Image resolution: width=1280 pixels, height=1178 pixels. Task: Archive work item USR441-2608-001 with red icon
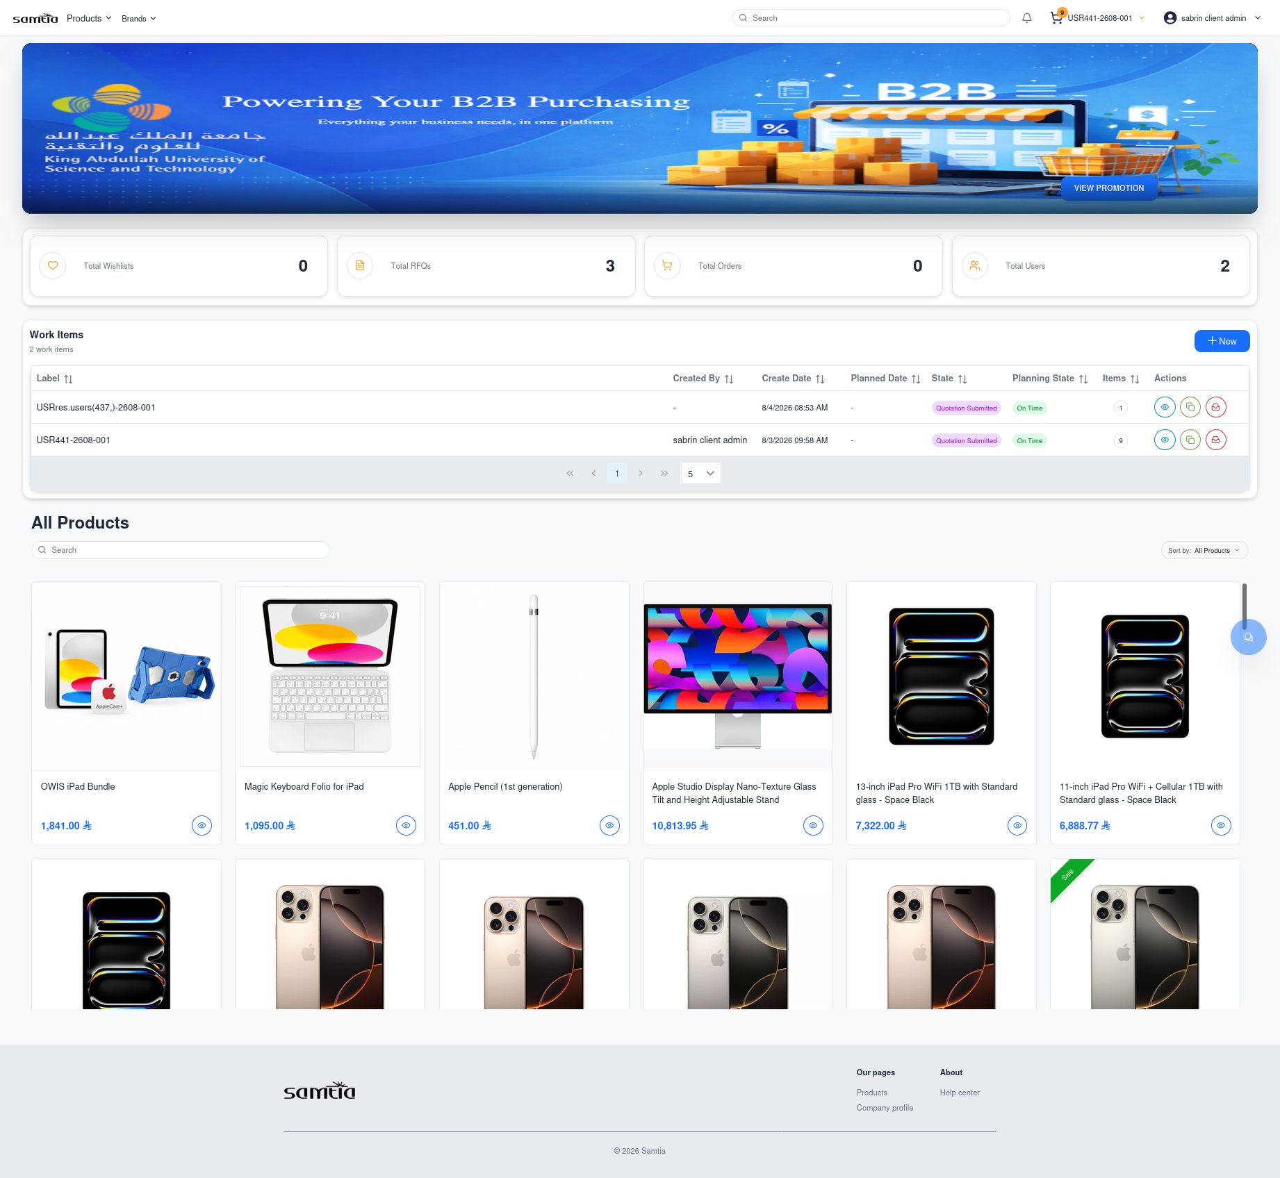tap(1216, 440)
